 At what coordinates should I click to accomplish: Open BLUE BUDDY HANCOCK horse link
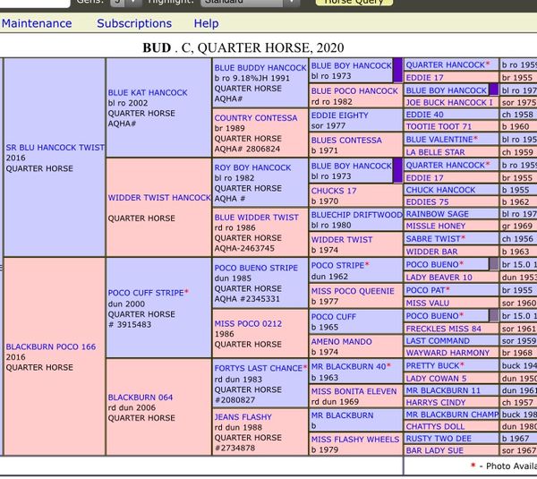click(260, 68)
